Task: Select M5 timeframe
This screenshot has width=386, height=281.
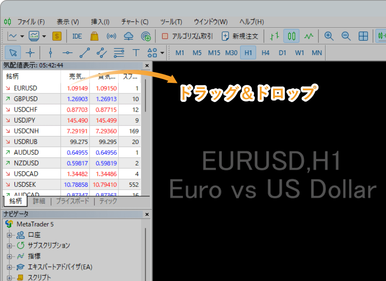Action: 197,53
